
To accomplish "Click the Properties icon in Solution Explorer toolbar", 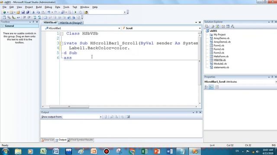I will 207,26.
